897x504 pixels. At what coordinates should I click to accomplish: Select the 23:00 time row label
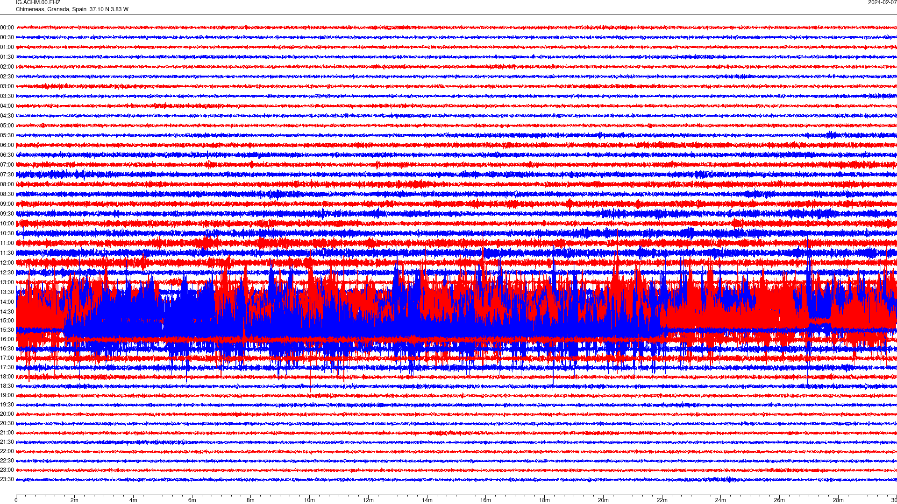[7, 470]
